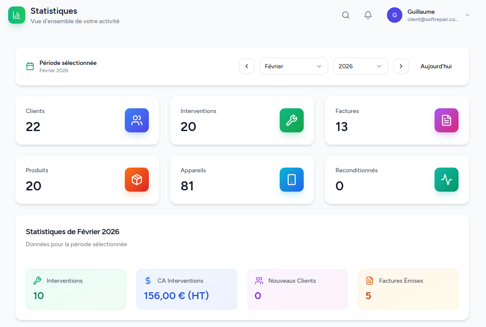Image resolution: width=486 pixels, height=327 pixels.
Task: Click the Statistiques chart logo icon
Action: (x=16, y=15)
